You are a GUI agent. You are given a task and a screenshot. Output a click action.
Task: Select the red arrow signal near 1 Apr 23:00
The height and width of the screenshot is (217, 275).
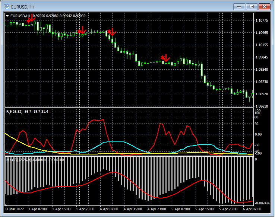(x=82, y=30)
